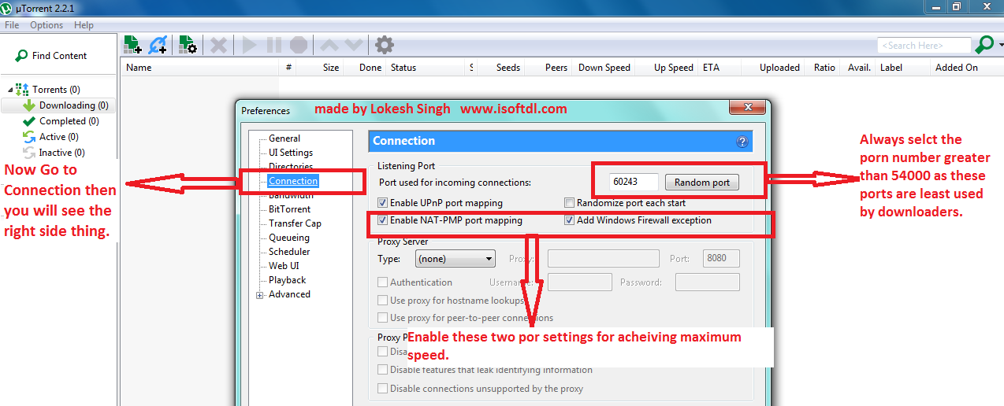Click the Random port button
Screen dimensions: 1004x406
702,183
